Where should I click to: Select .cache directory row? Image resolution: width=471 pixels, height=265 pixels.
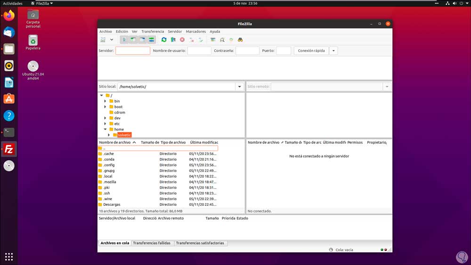(x=158, y=154)
